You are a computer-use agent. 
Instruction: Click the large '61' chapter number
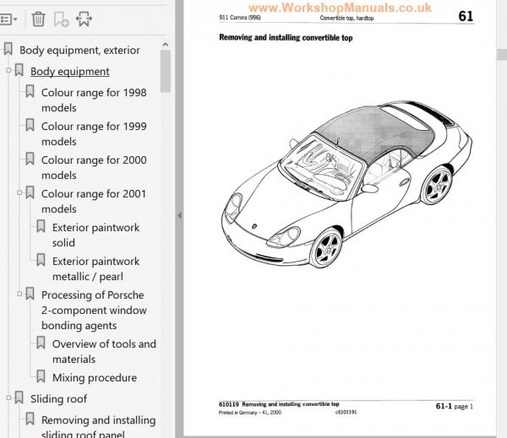point(466,16)
